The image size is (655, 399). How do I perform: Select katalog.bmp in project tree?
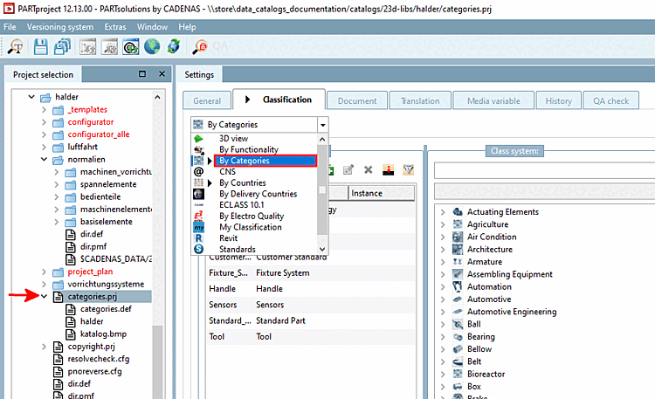click(103, 334)
